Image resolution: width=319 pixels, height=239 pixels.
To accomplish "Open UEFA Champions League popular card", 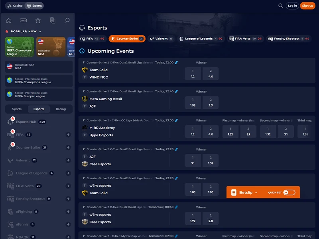I will (x=20, y=47).
